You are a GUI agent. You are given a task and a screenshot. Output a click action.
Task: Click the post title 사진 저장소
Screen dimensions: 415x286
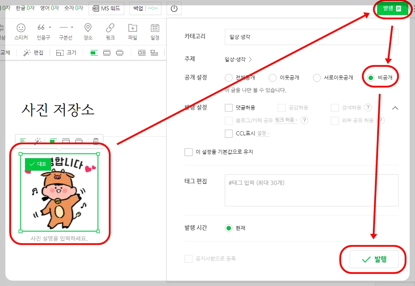point(58,110)
